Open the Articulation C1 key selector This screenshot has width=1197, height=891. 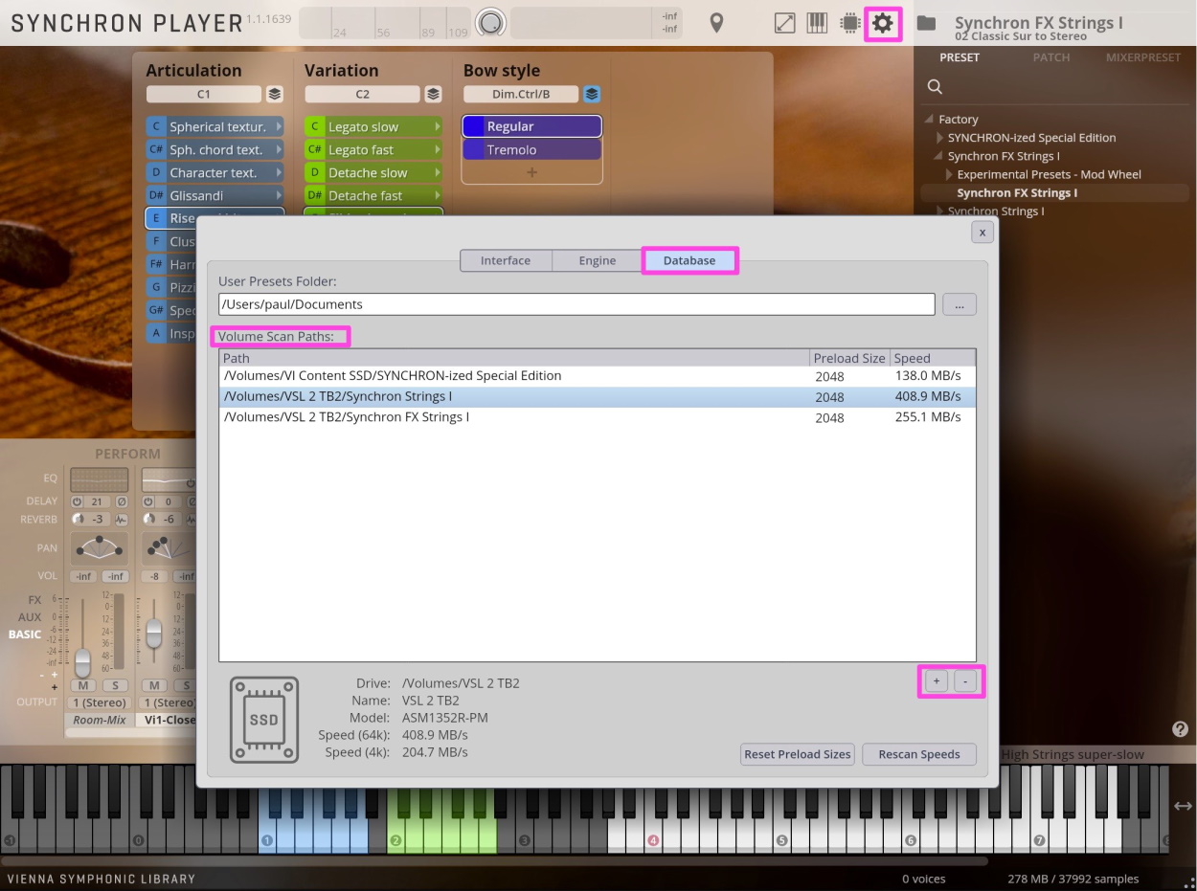tap(204, 95)
